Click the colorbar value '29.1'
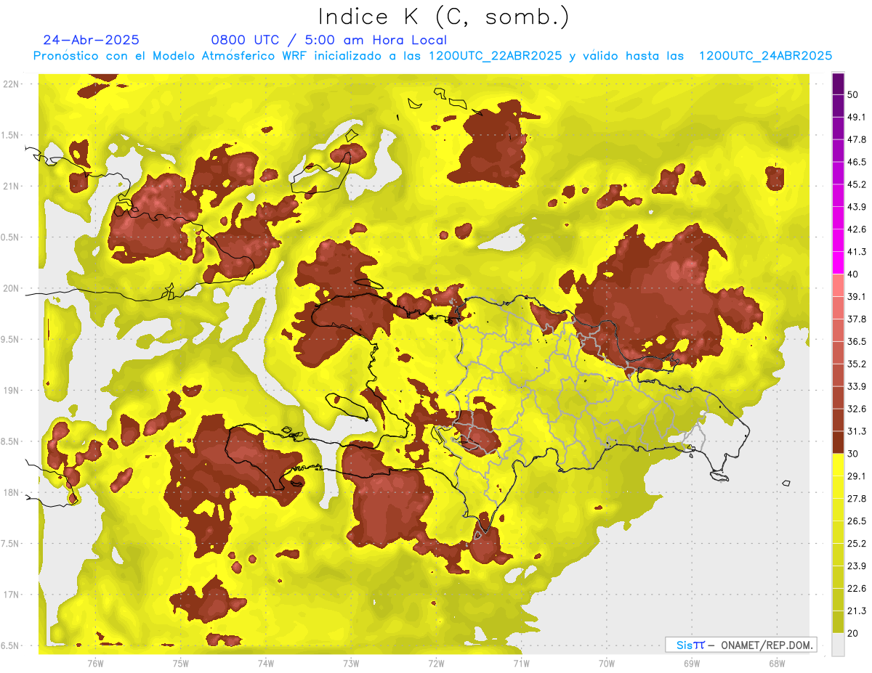872x673 pixels. pyautogui.click(x=857, y=476)
